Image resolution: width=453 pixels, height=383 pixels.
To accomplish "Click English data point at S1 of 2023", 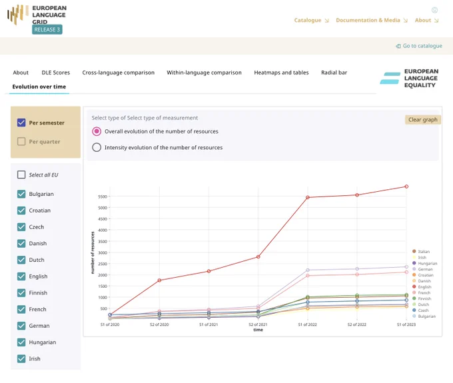I will pos(406,187).
